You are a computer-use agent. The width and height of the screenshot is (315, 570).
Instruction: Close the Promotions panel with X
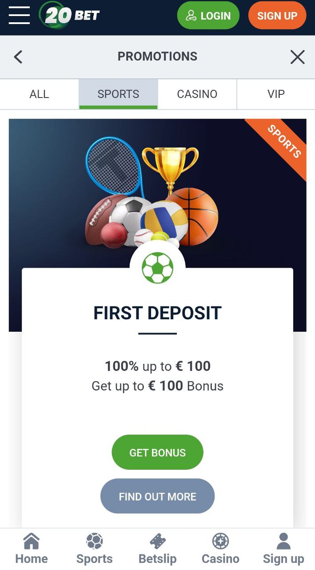[x=297, y=57]
